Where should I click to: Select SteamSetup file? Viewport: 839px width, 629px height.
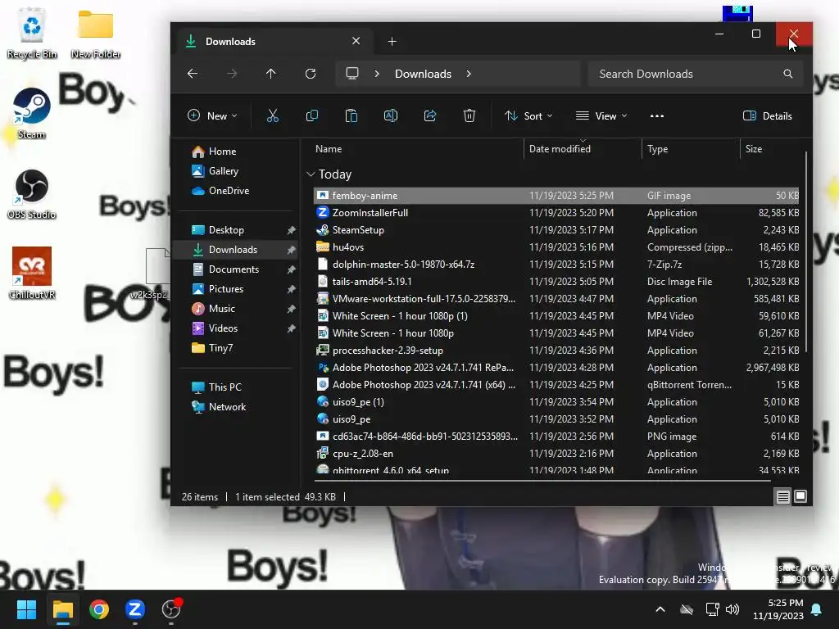pos(556,230)
